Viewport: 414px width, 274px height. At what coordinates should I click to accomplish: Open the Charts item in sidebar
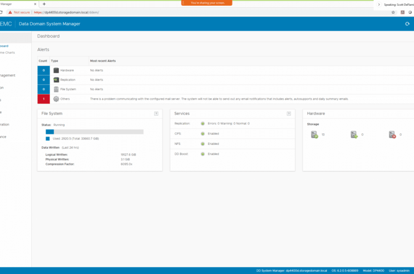pyautogui.click(x=7, y=53)
